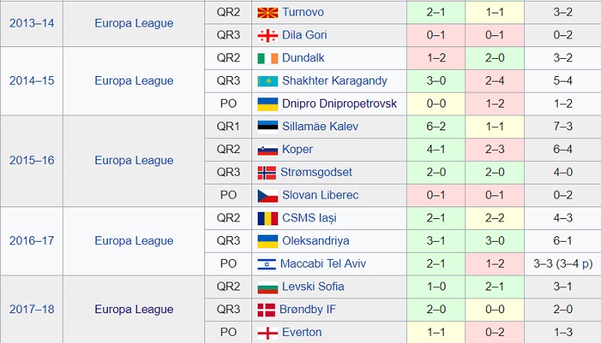
Task: Open the Europa League link for 2014–15
Action: [x=134, y=81]
